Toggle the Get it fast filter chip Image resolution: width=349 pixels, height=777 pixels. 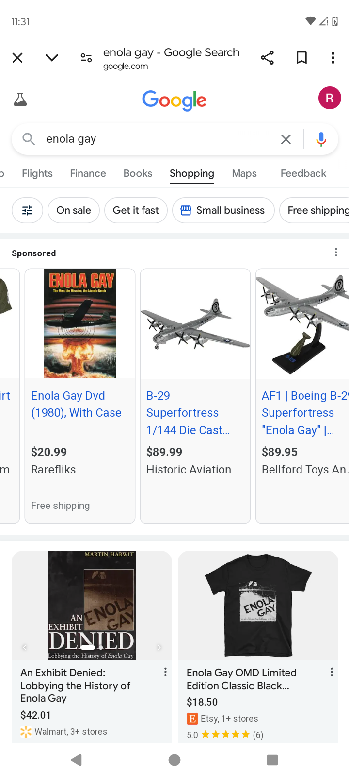click(x=136, y=210)
